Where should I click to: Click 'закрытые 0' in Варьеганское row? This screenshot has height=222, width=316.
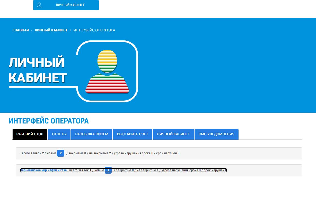point(125,170)
